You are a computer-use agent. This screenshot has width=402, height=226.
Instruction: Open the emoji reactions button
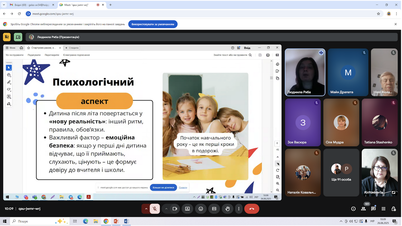coord(201,209)
